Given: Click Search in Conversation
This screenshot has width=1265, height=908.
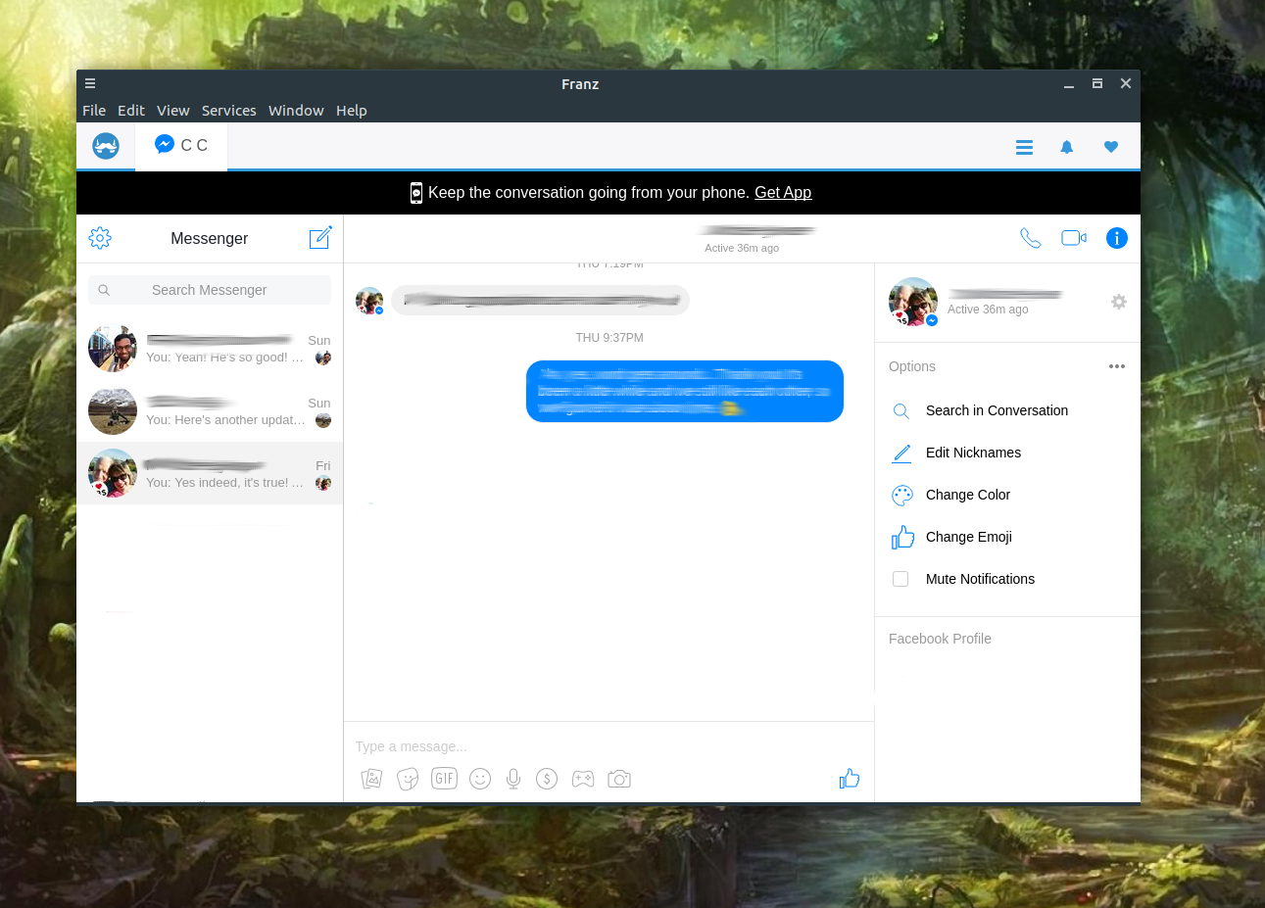Looking at the screenshot, I should 997,410.
